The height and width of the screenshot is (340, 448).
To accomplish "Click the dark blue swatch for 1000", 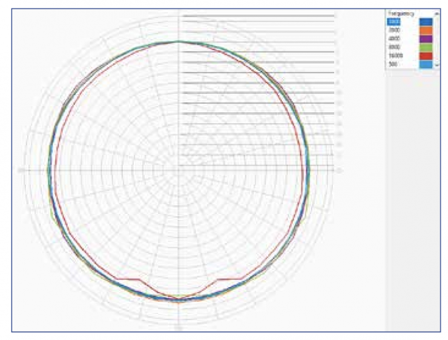I will [426, 21].
